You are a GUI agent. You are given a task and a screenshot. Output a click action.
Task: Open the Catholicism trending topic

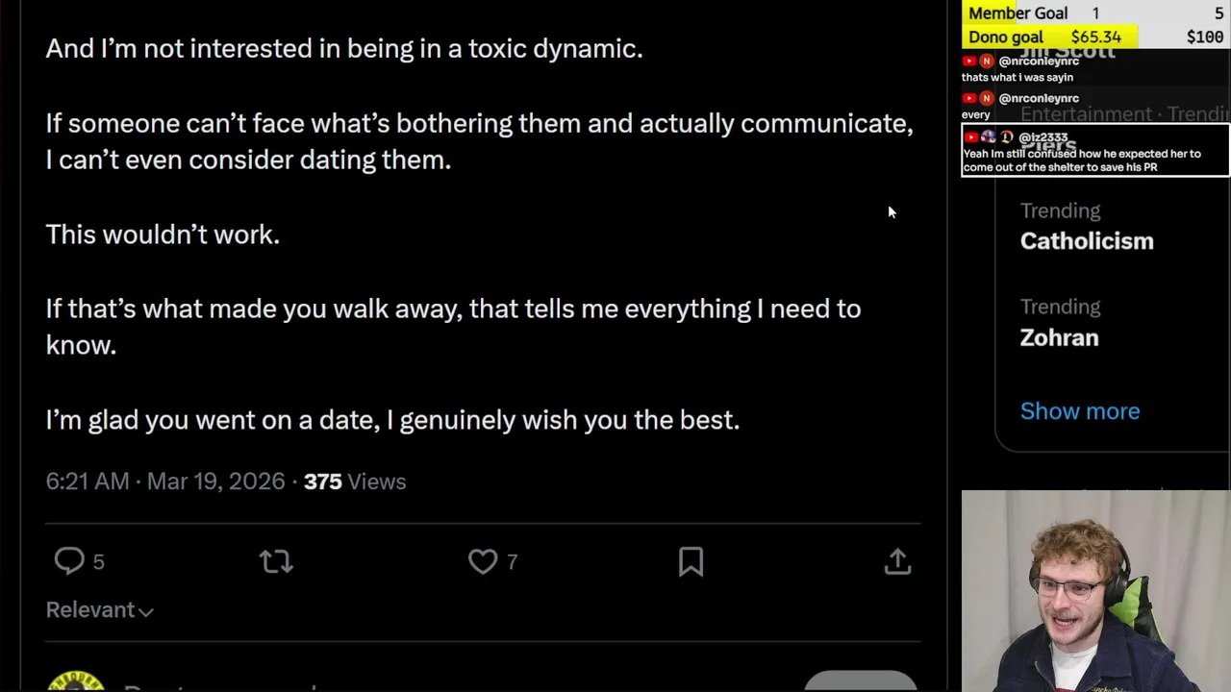click(1086, 241)
